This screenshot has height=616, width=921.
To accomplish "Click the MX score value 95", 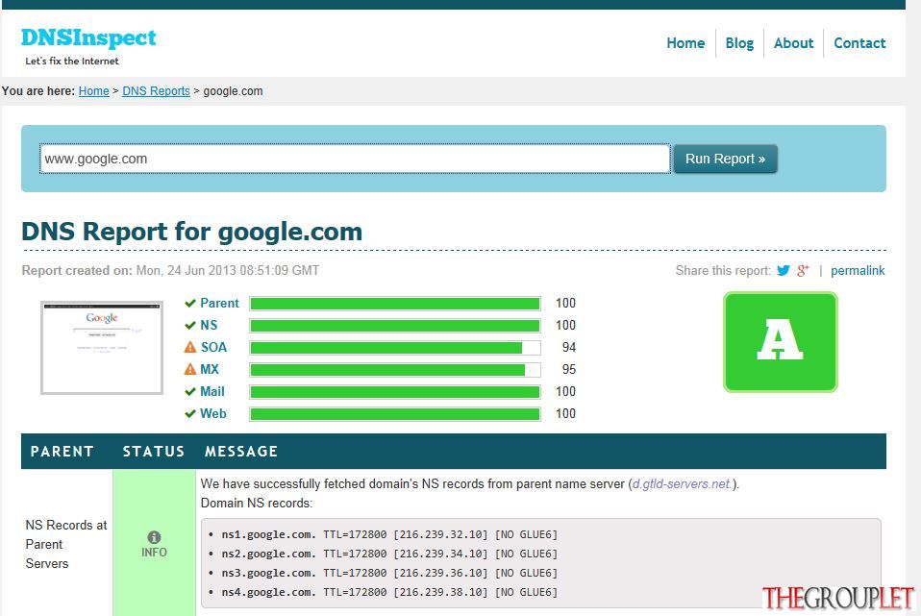I will coord(568,369).
